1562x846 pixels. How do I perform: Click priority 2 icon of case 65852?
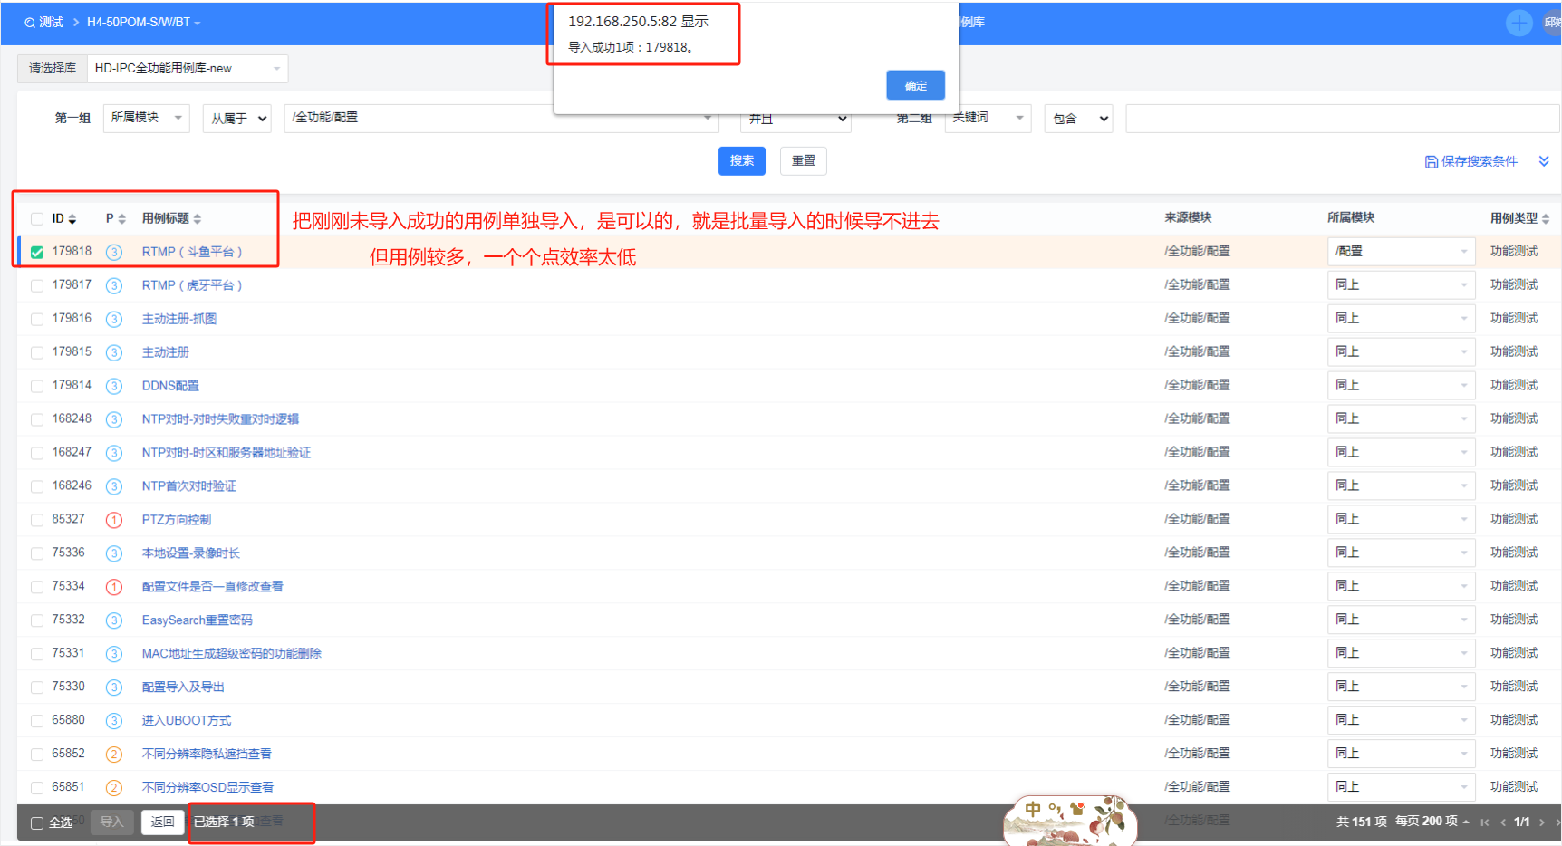pyautogui.click(x=114, y=755)
